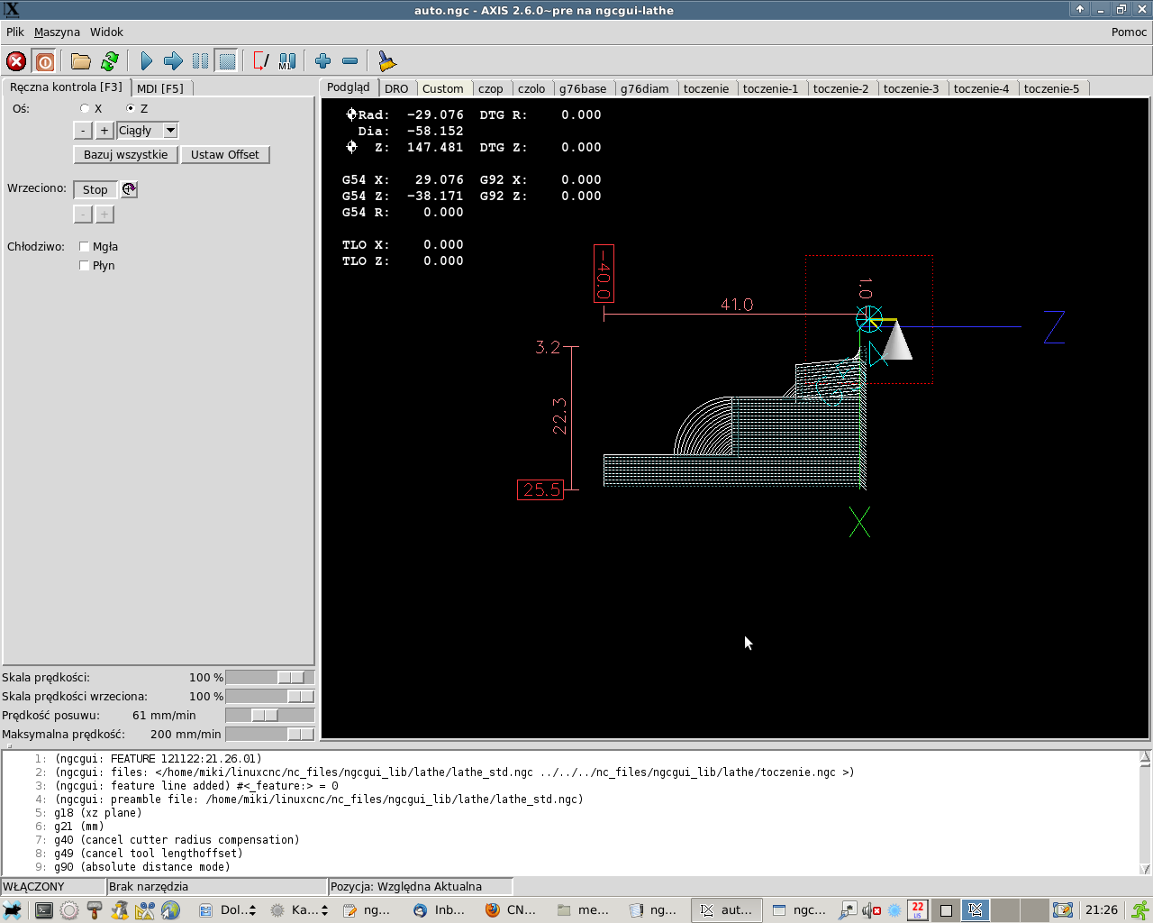This screenshot has width=1153, height=923.
Task: Select Ręczna kontrola [F3] tab
Action: pos(66,87)
